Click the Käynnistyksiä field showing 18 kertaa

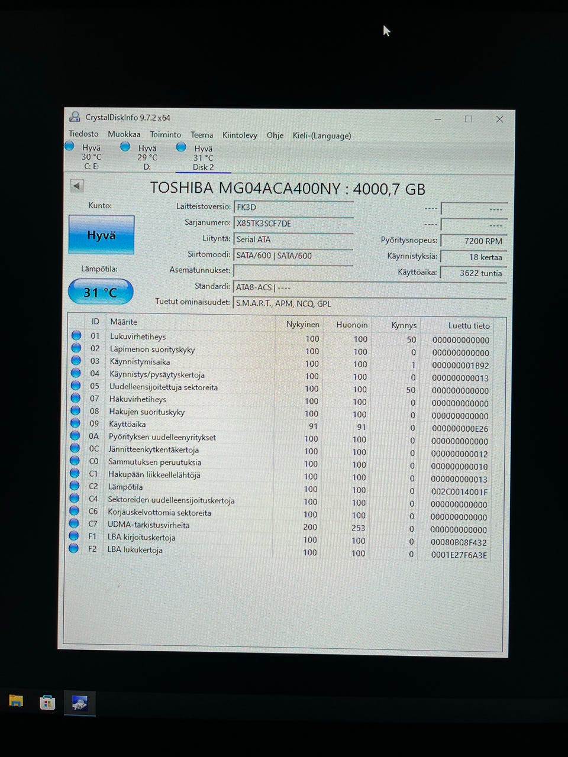click(x=474, y=257)
